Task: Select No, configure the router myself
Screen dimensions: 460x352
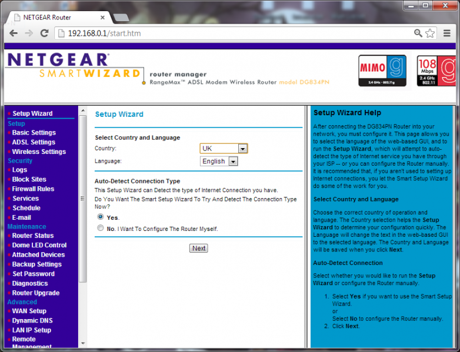Action: [x=101, y=228]
